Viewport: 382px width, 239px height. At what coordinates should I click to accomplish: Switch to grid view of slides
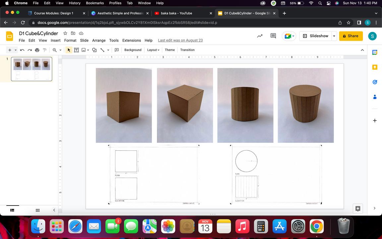pyautogui.click(x=37, y=210)
